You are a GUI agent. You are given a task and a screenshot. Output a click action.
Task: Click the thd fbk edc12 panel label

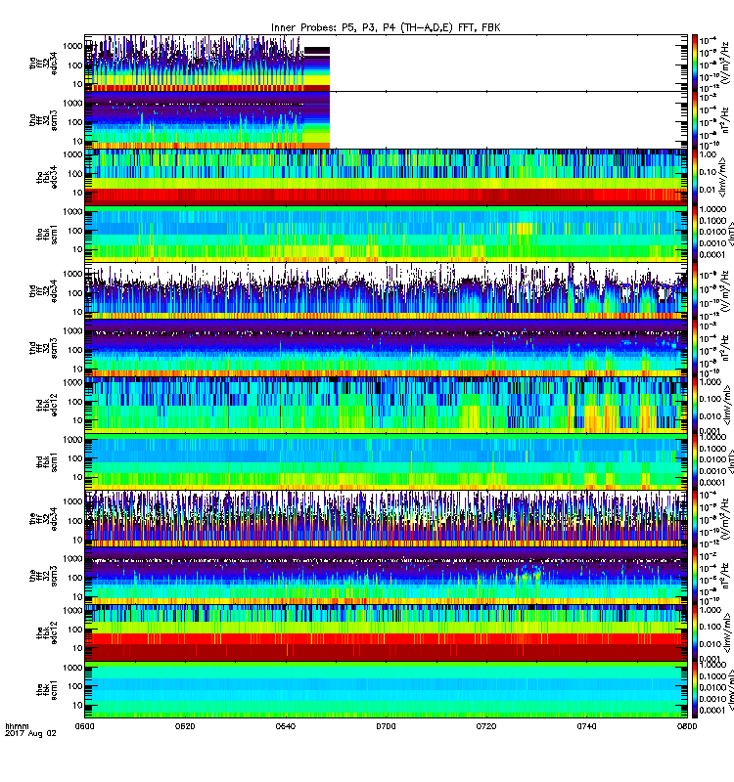47,405
